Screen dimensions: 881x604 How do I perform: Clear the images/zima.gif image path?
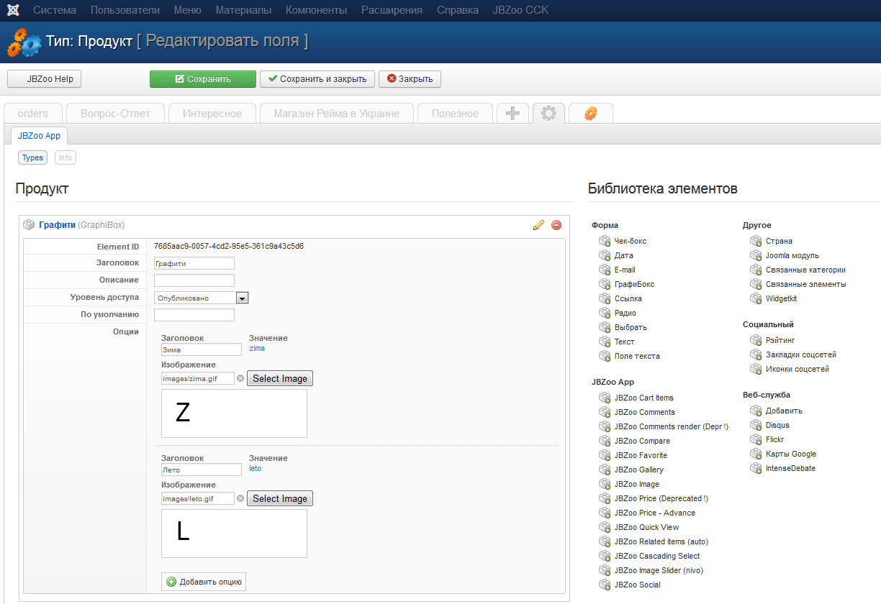[x=240, y=378]
